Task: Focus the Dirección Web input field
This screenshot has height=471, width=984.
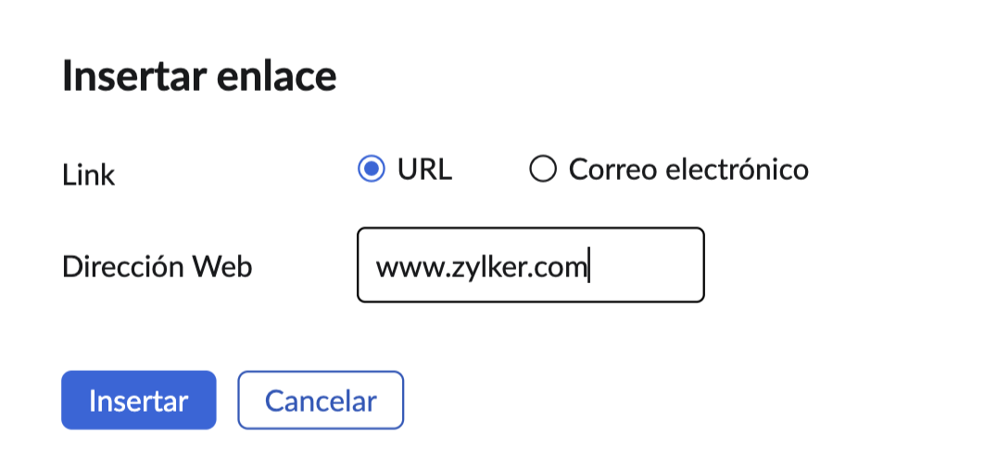Action: [530, 266]
